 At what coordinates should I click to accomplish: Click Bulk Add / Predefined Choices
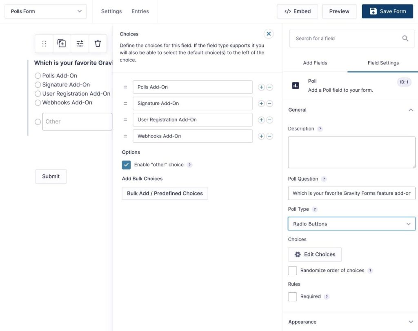165,193
